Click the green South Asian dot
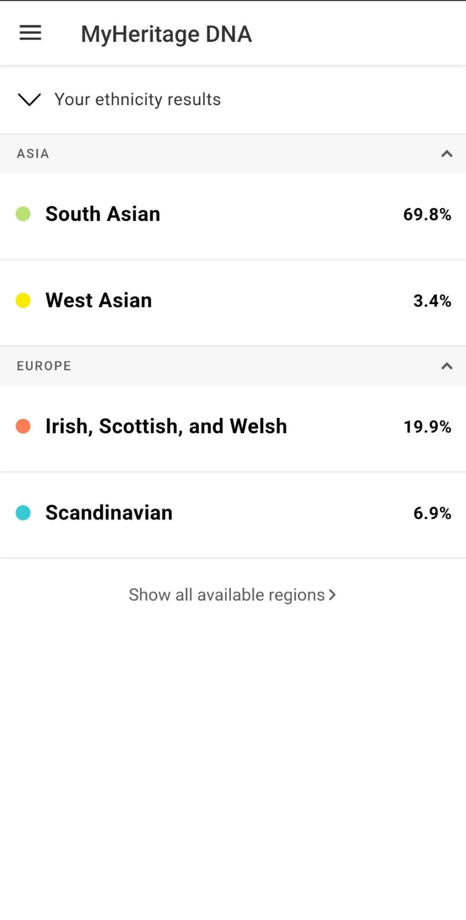 click(23, 214)
